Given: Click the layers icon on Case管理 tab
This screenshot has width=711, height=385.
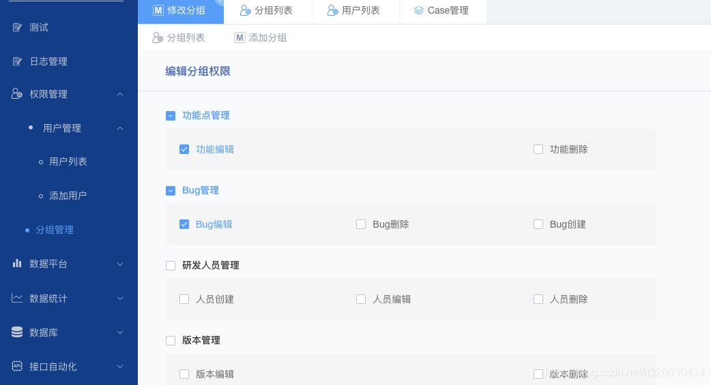Looking at the screenshot, I should pyautogui.click(x=418, y=10).
